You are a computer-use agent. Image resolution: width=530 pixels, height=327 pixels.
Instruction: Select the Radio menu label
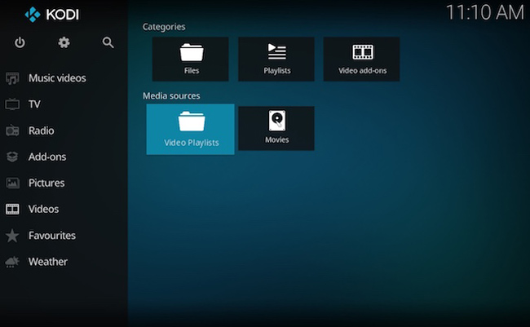click(42, 130)
